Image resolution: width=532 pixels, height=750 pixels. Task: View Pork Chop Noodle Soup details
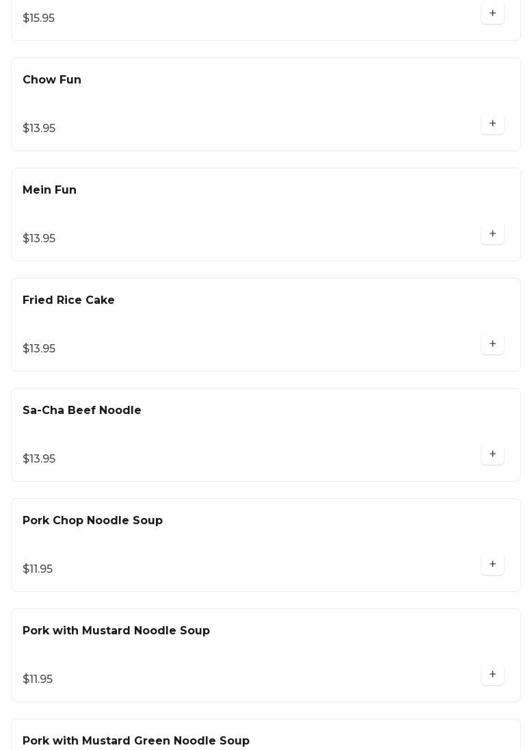coord(92,521)
